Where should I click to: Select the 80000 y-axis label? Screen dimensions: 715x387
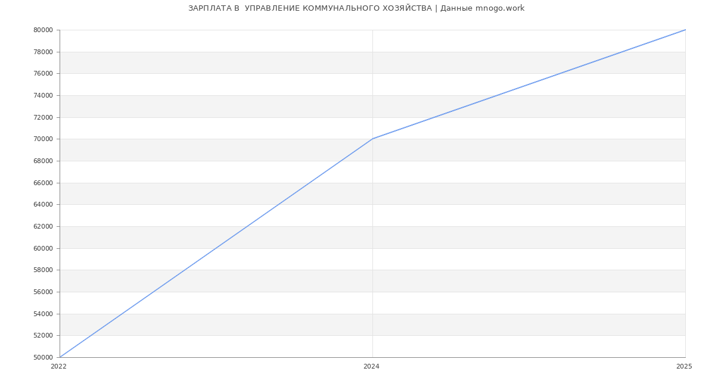point(43,30)
